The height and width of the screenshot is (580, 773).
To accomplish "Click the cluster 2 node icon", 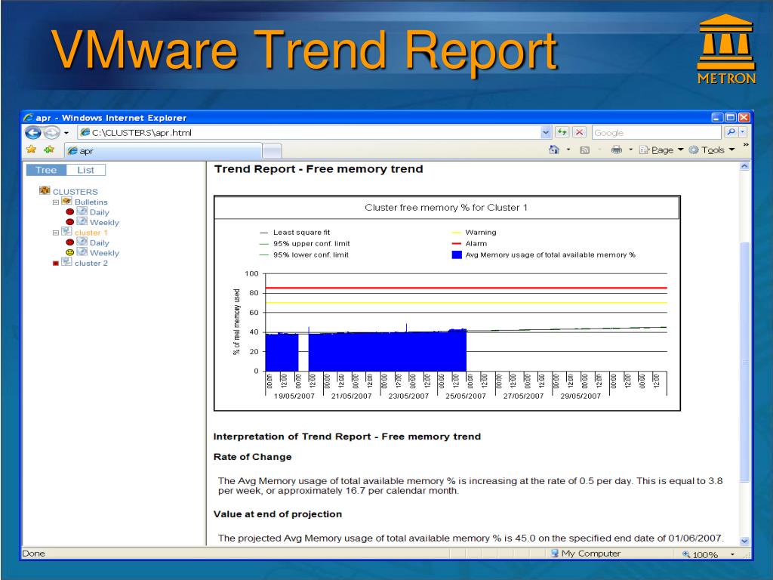I will pos(66,262).
